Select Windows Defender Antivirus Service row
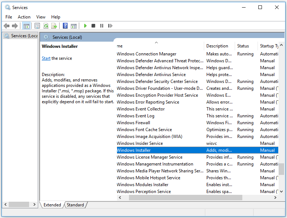The image size is (287, 218). click(198, 75)
